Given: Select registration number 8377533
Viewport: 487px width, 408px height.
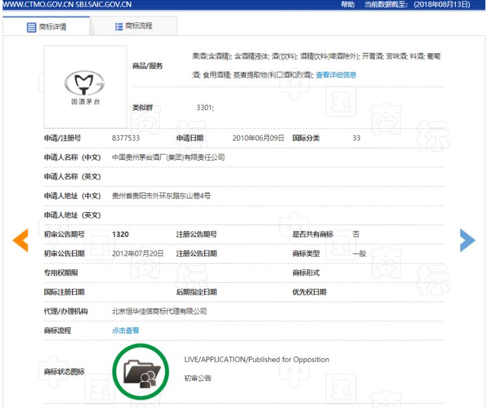Looking at the screenshot, I should (x=126, y=138).
